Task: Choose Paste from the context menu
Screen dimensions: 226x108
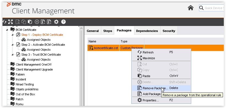Action: [161, 76]
